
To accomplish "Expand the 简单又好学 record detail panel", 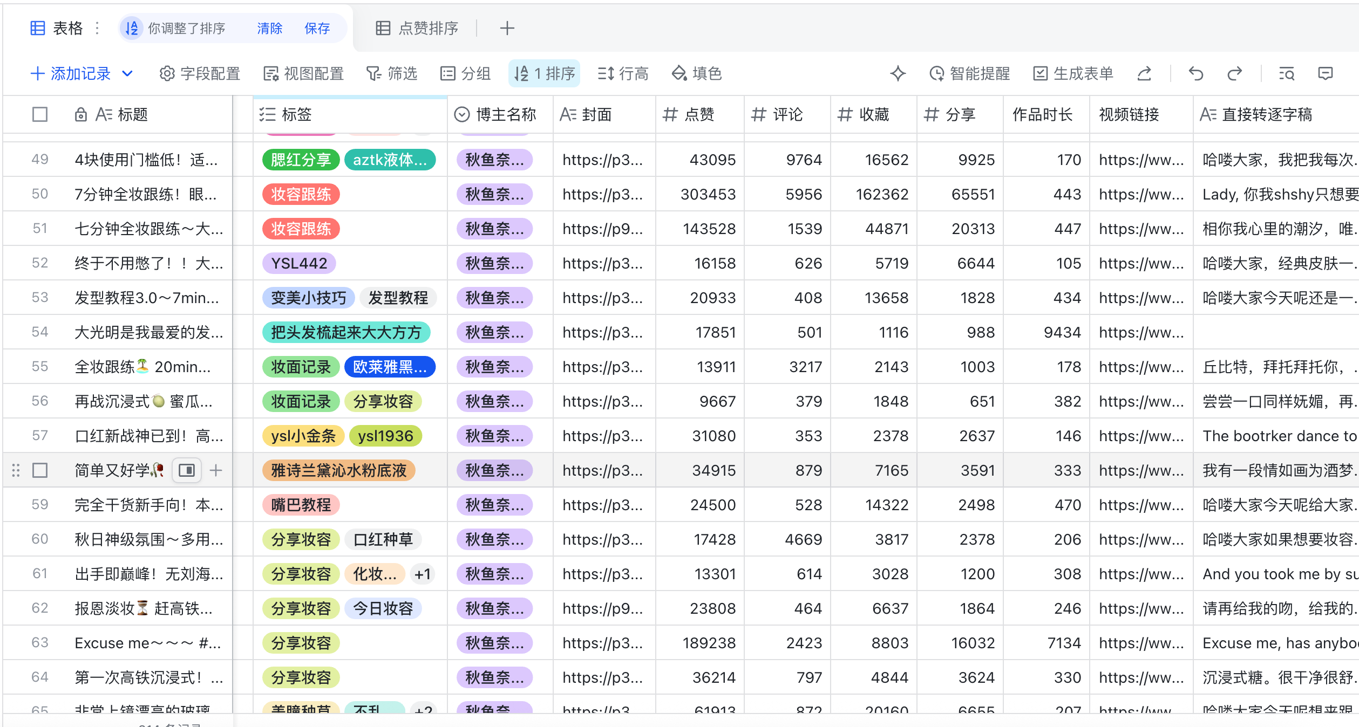I will [x=187, y=470].
